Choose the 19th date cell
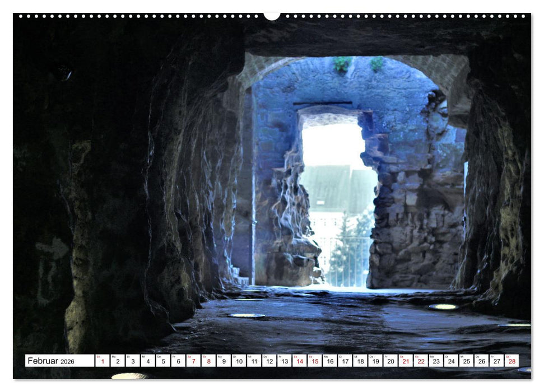The height and width of the screenshot is (392, 544). point(375,361)
